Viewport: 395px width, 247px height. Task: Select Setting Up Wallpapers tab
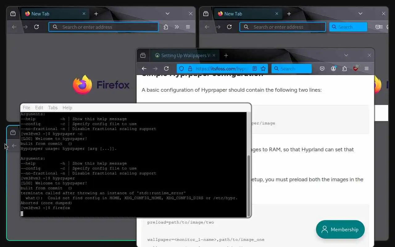pos(185,55)
